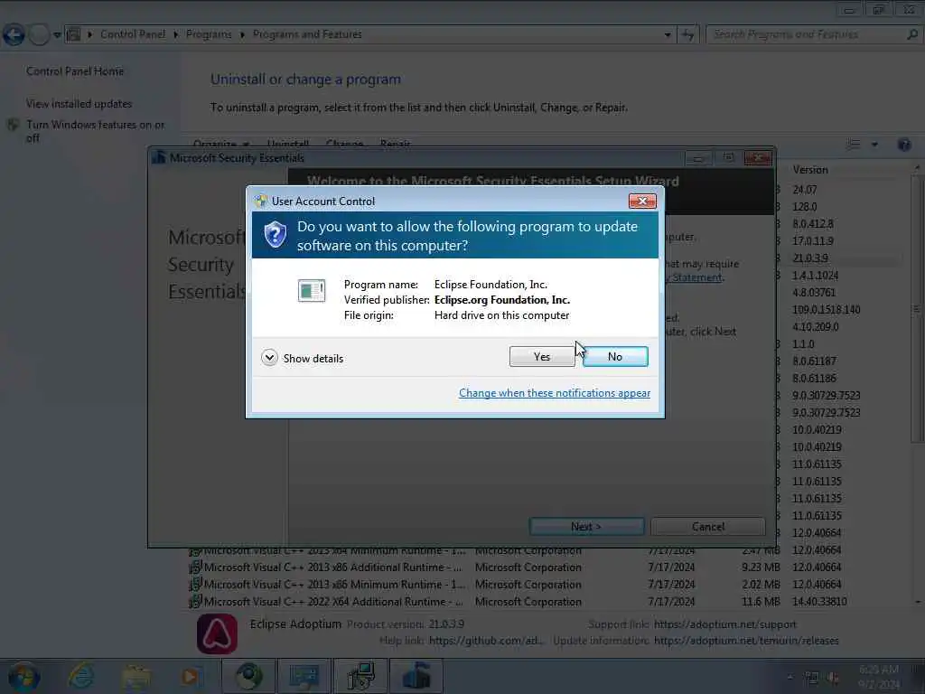This screenshot has width=925, height=694.
Task: Click Next in Microsoft Security Essentials wizard
Action: [x=586, y=527]
